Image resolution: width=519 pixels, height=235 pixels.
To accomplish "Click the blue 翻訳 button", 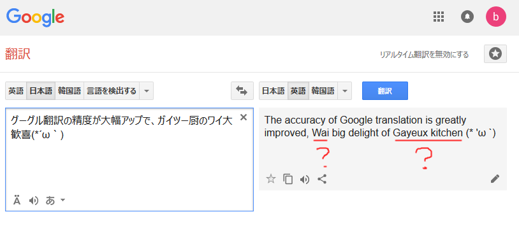I will point(385,91).
